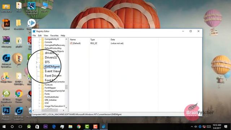Open Task View on taskbar

pyautogui.click(x=20, y=127)
